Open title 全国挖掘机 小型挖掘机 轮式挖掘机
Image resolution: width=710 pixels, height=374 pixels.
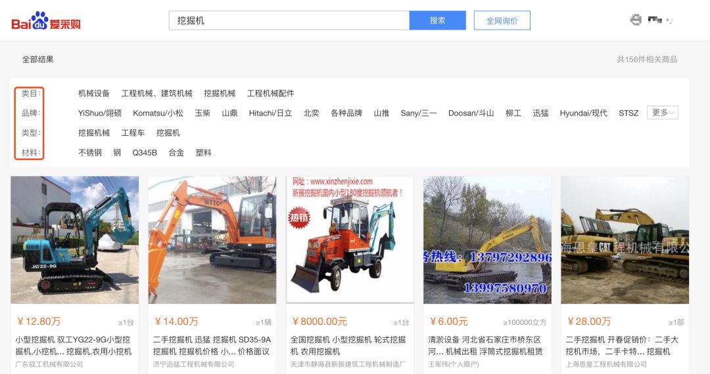pyautogui.click(x=348, y=345)
